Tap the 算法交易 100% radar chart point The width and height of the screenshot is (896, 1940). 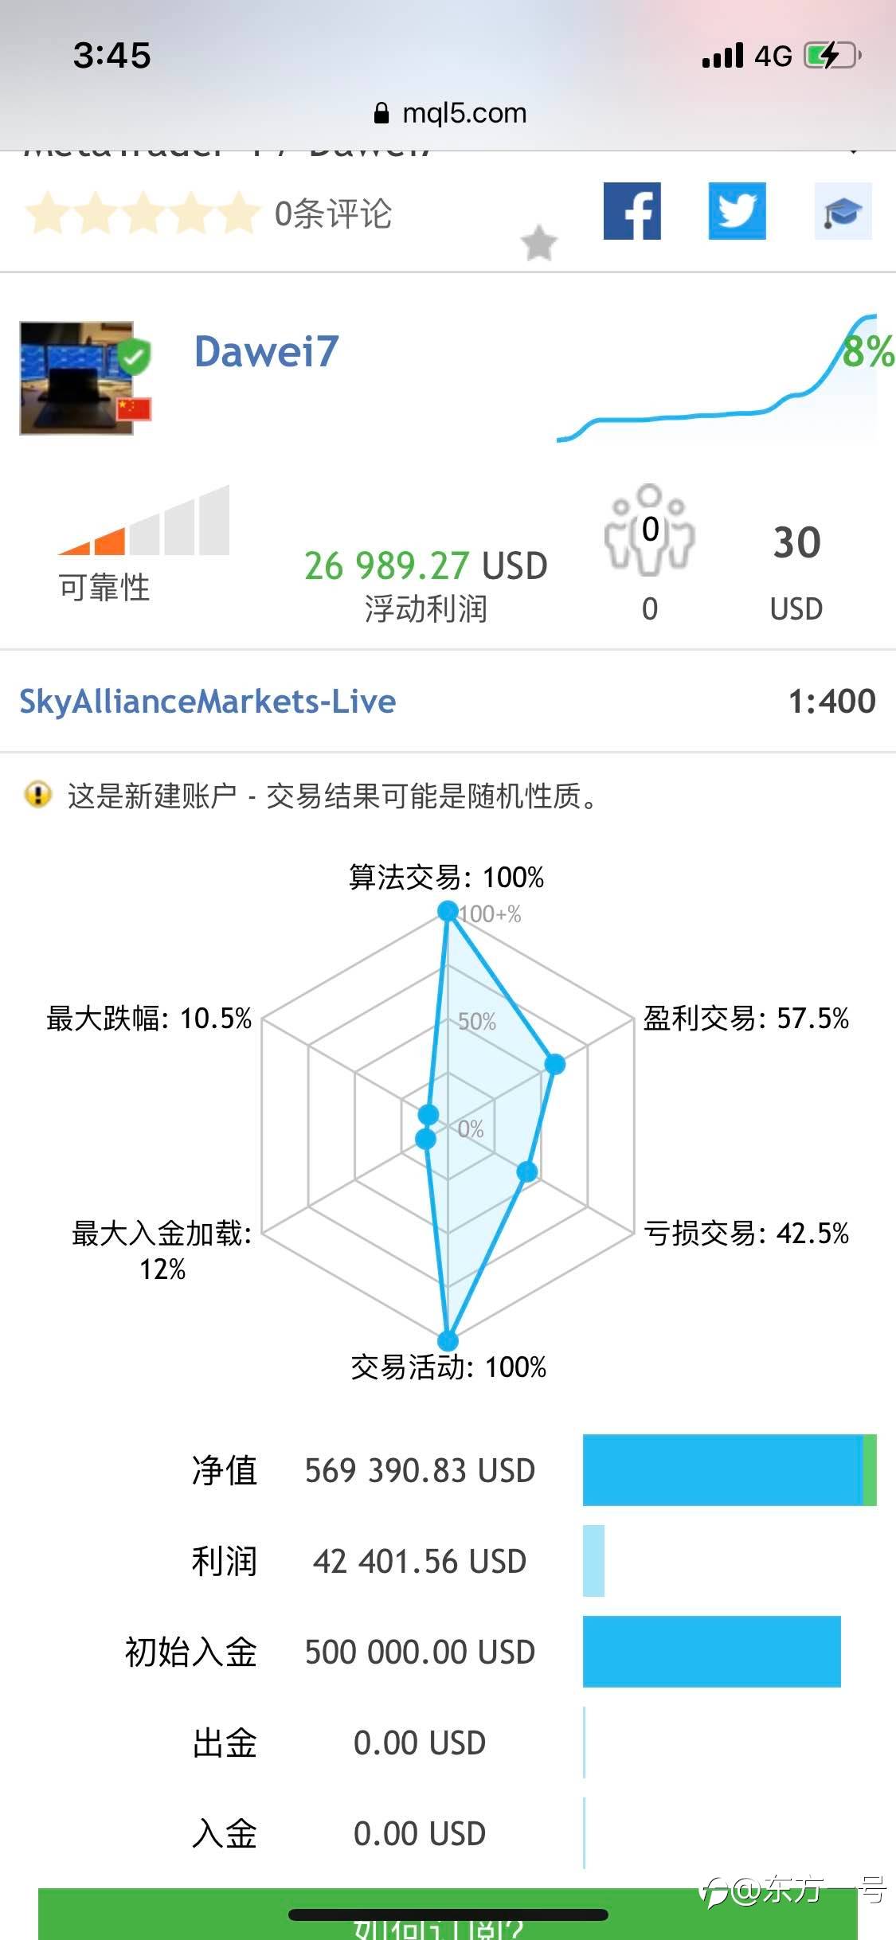[448, 911]
